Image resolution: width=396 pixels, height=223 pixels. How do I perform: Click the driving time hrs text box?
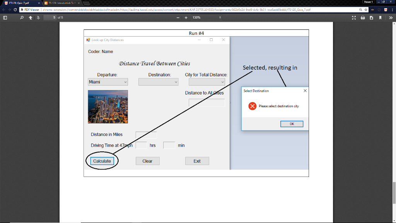click(x=141, y=145)
